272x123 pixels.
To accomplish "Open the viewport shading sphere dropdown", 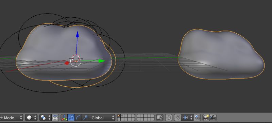I will (x=31, y=118).
